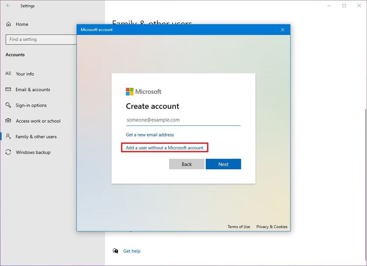Click the Get help link
Screen dimensions: 367x266
tap(132, 251)
